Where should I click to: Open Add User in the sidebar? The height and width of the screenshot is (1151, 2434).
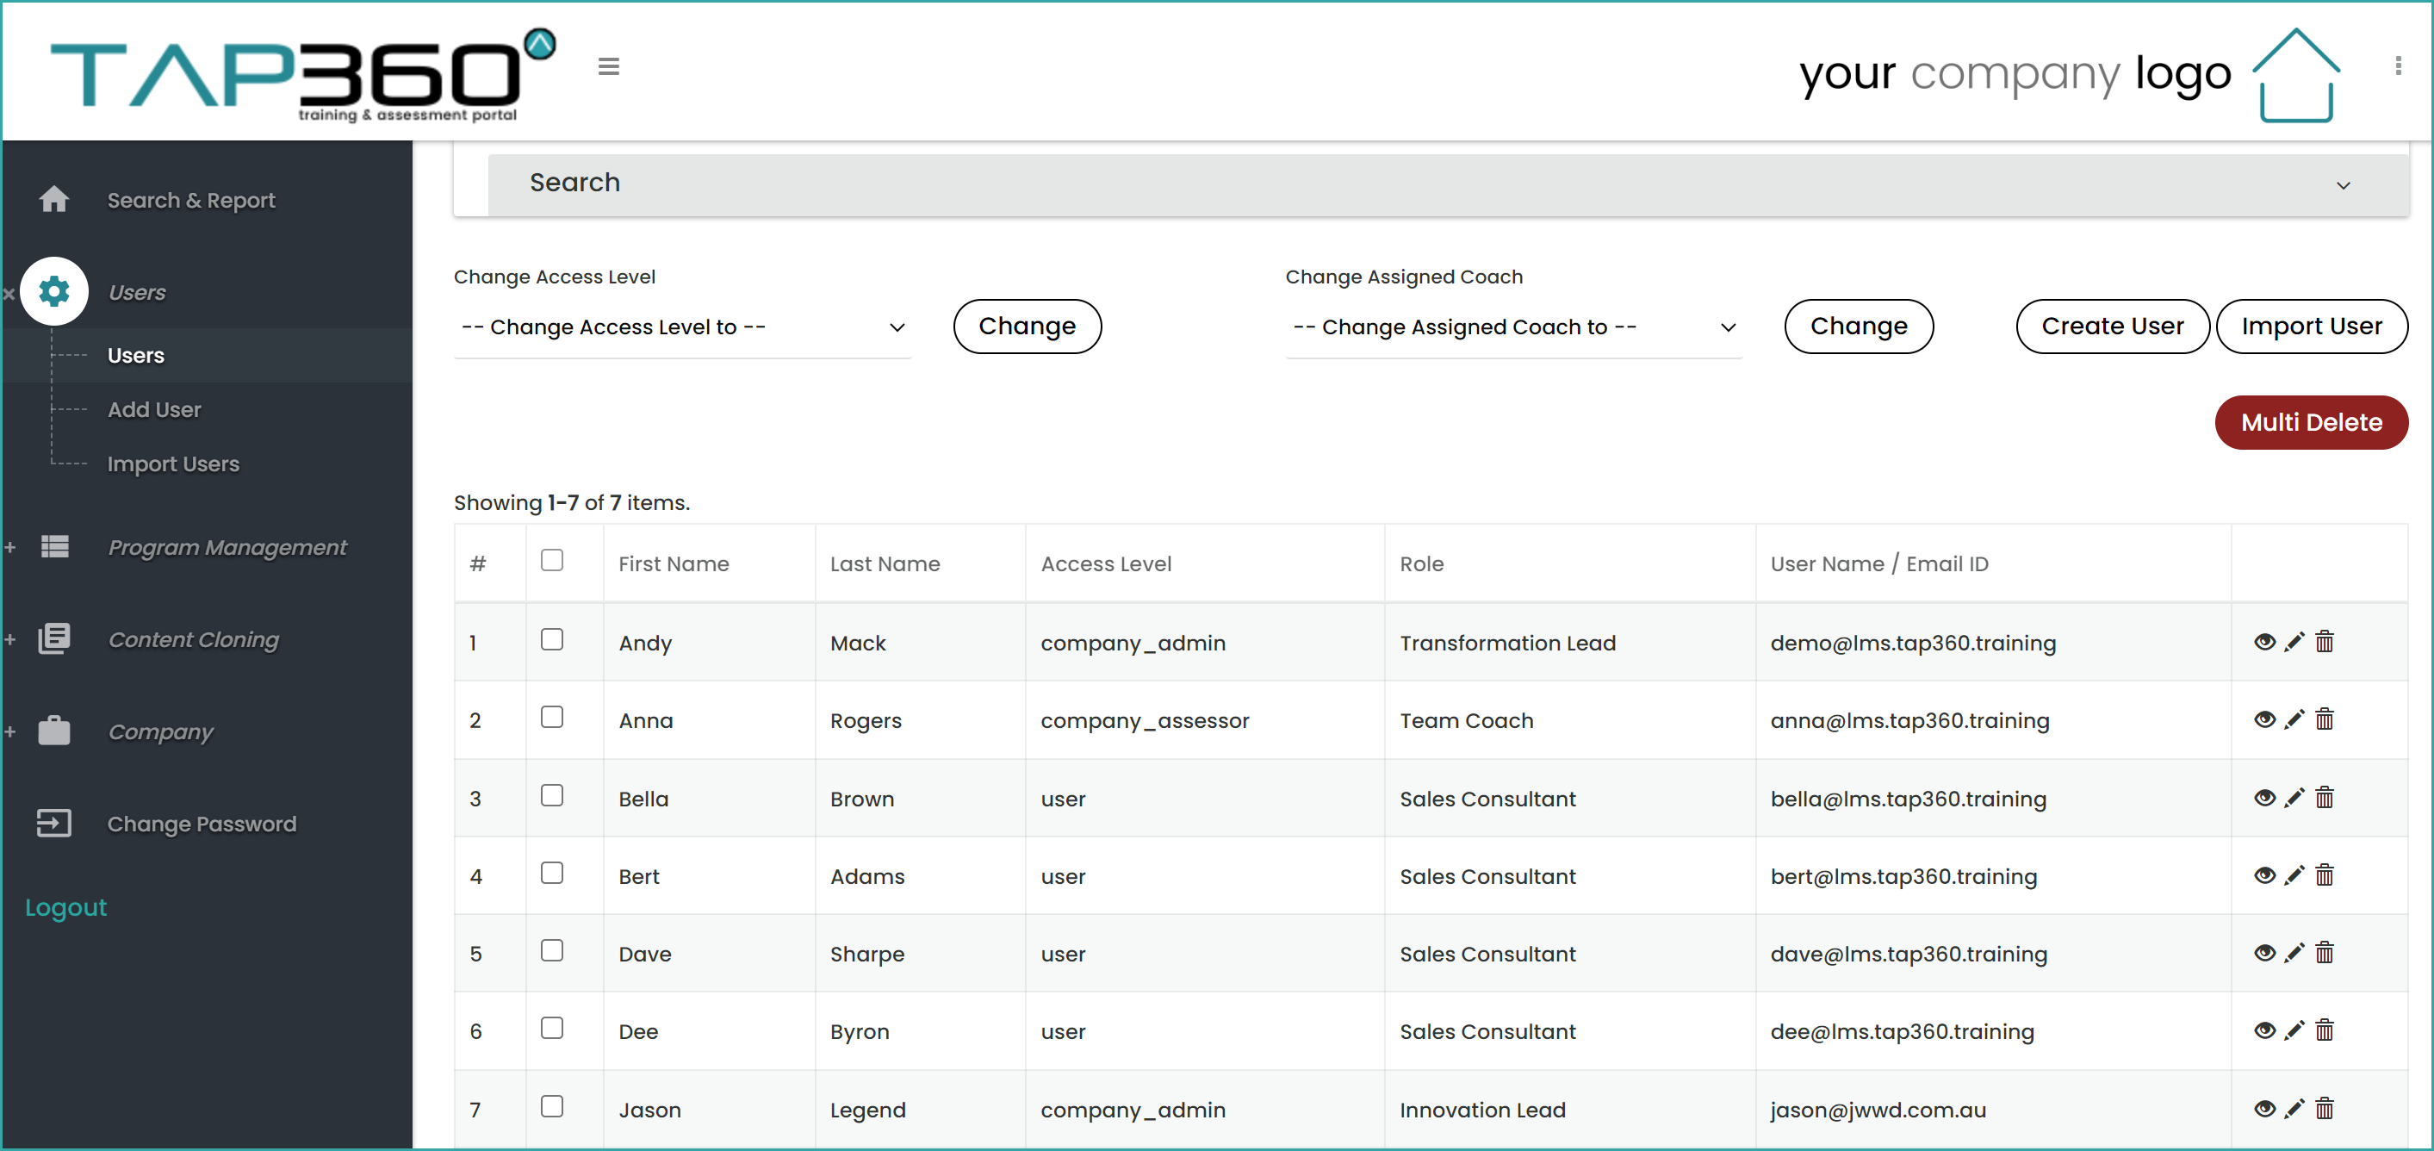click(x=154, y=409)
